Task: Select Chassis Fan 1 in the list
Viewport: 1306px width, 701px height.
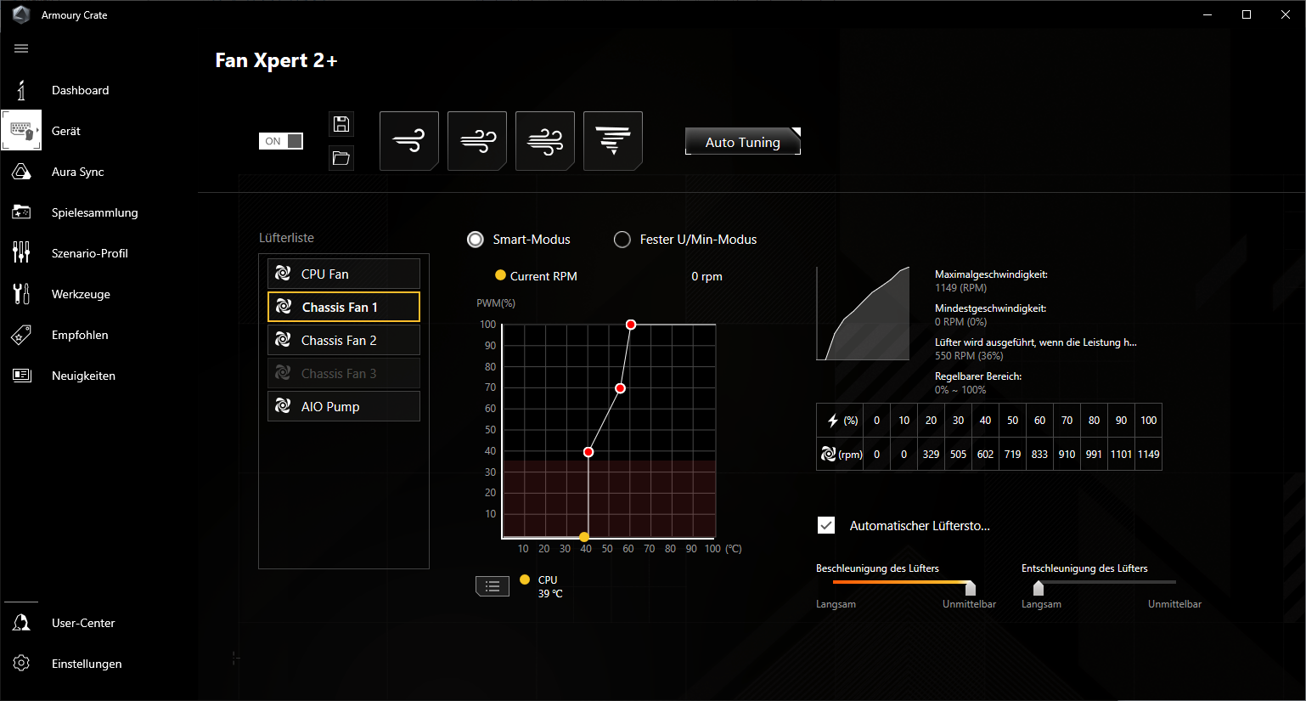Action: point(344,307)
